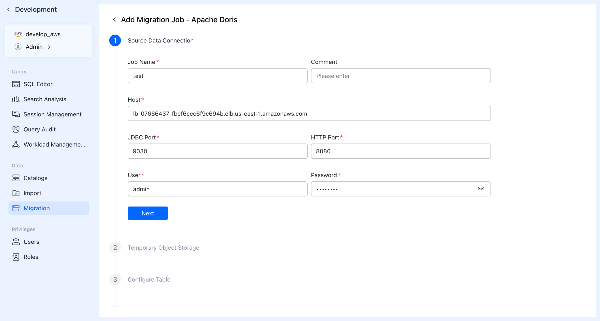Viewport: 600px width, 321px height.
Task: Click the Comment input field
Action: [401, 76]
